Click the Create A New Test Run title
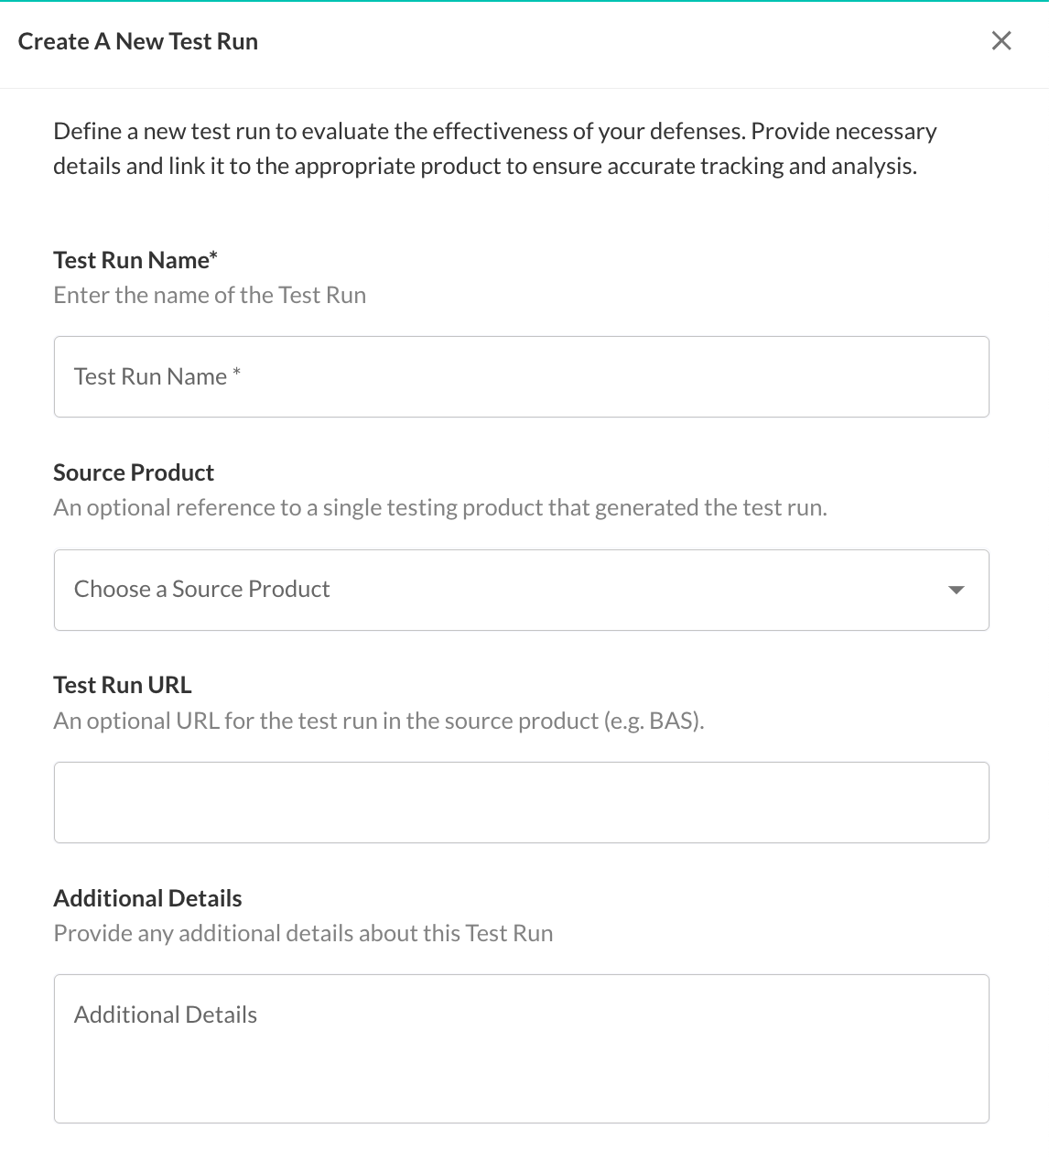This screenshot has width=1049, height=1161. coord(138,41)
